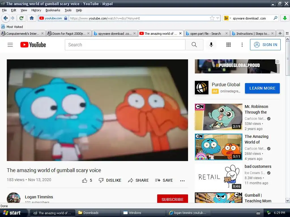Bookmark this page with the star icon

212,18
